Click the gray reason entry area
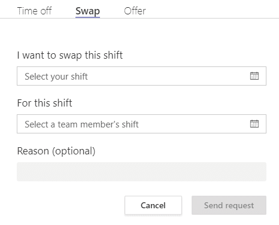 (141, 172)
